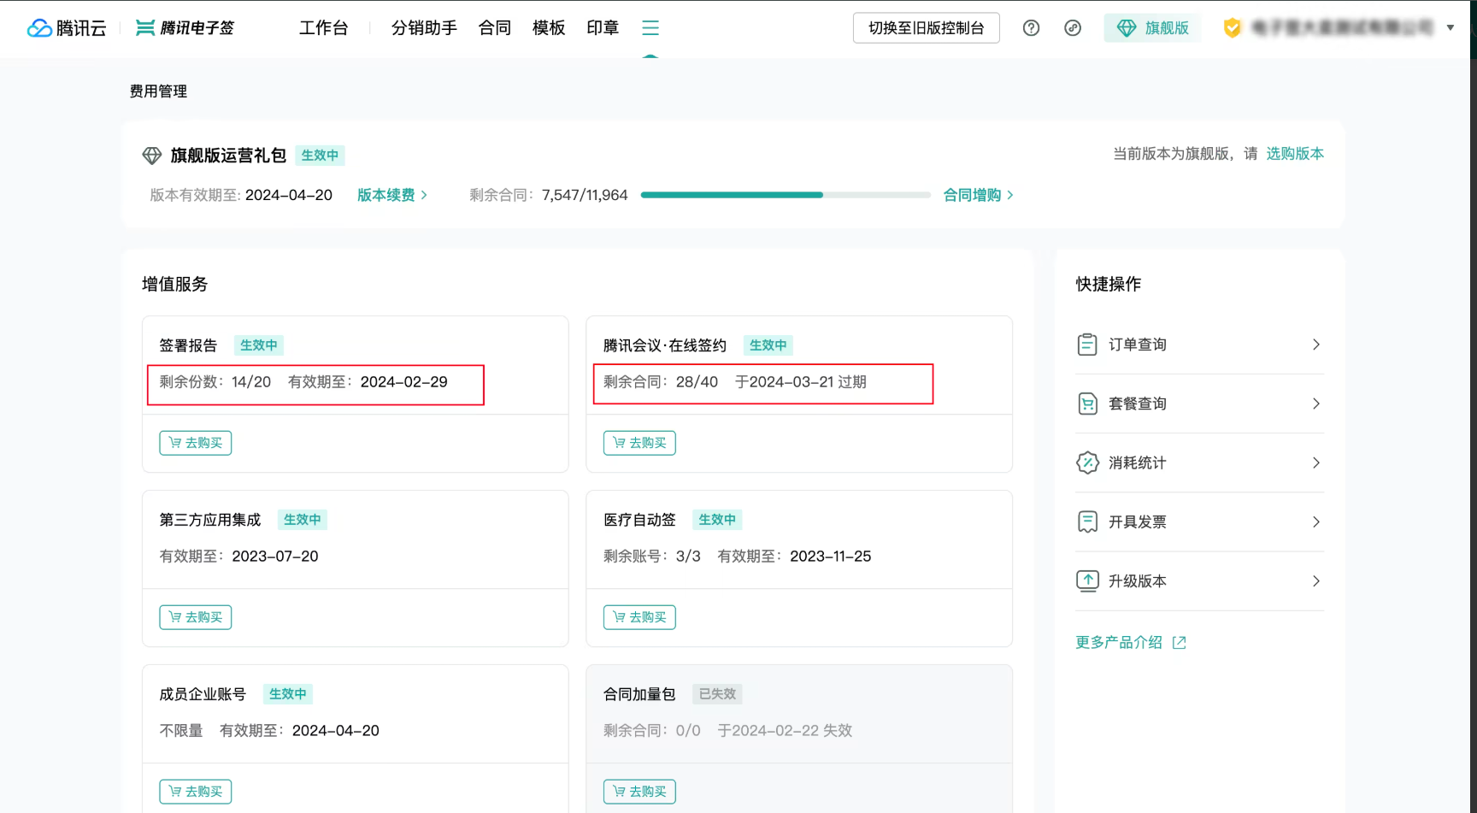Open 升级版本 via its chevron arrow
The image size is (1477, 813).
(x=1316, y=581)
